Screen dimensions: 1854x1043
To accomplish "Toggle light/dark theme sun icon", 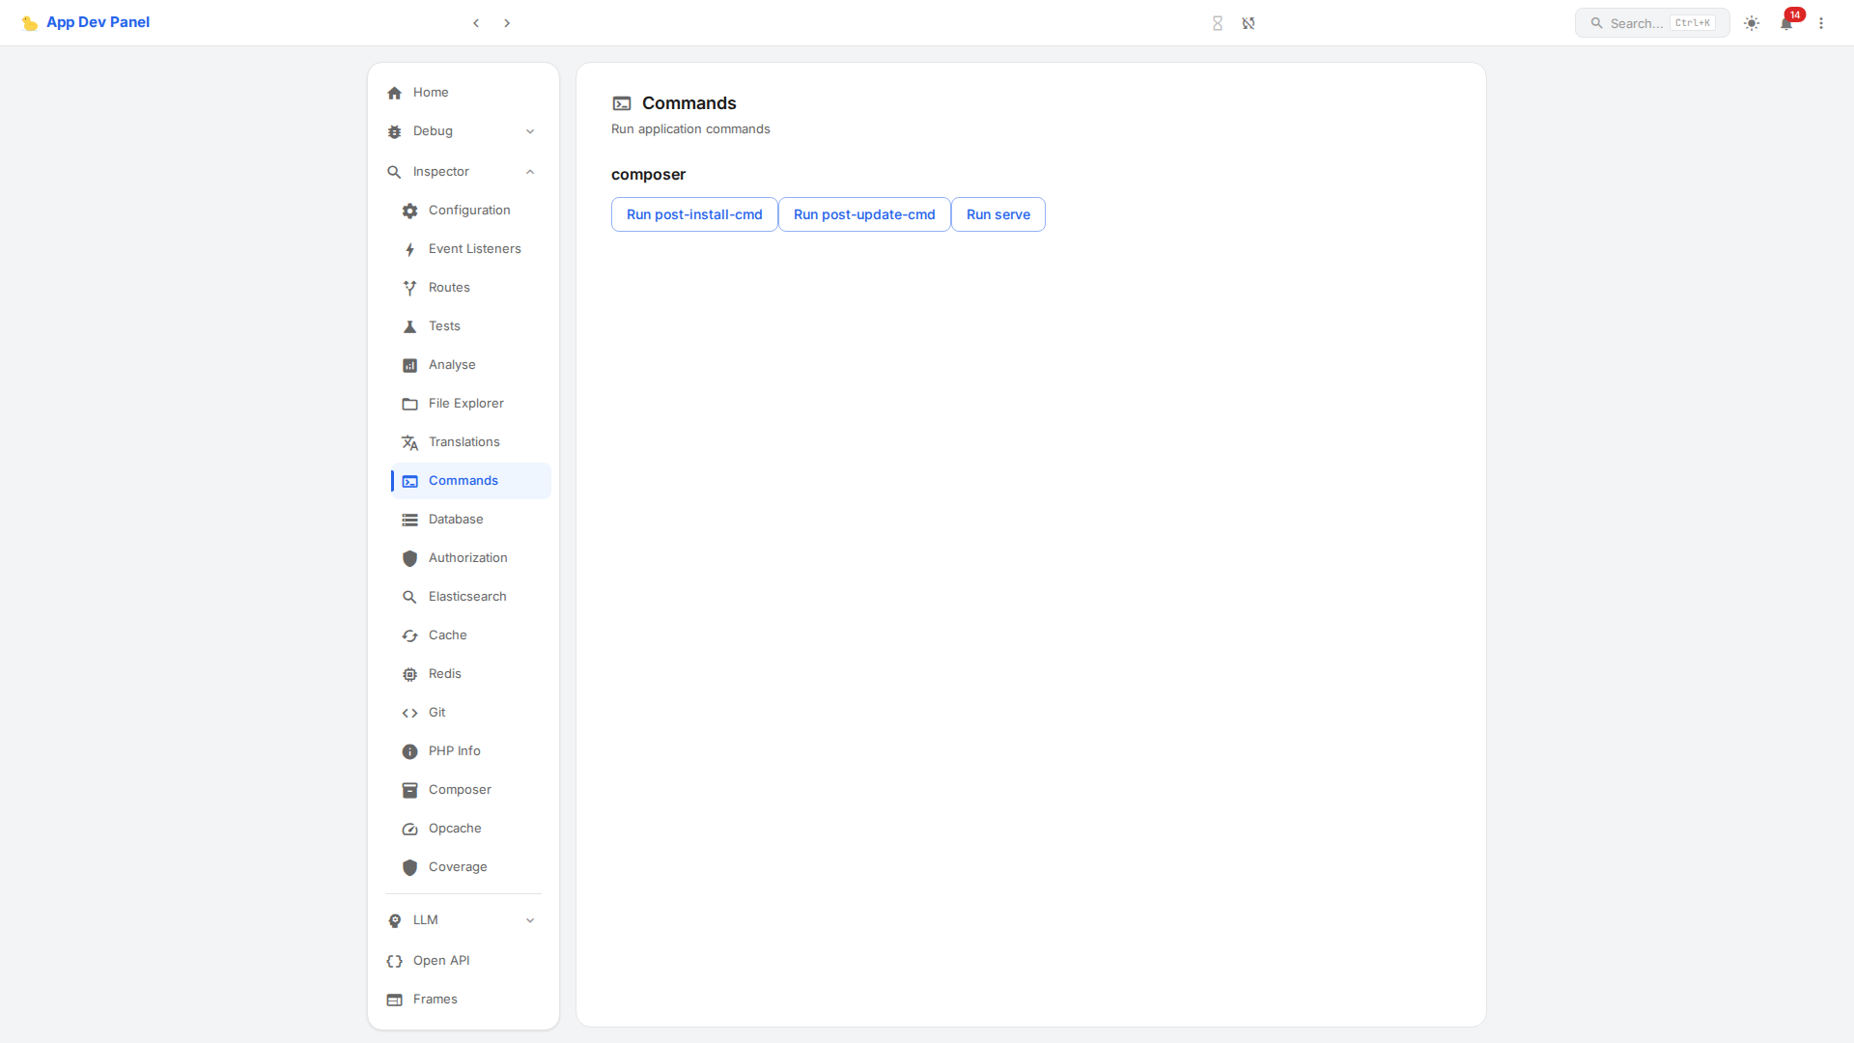I will click(x=1752, y=23).
